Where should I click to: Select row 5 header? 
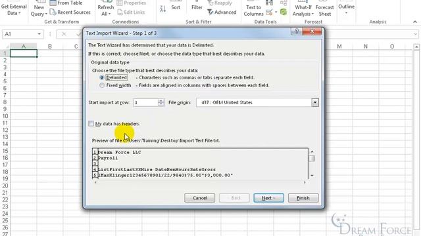(5, 81)
